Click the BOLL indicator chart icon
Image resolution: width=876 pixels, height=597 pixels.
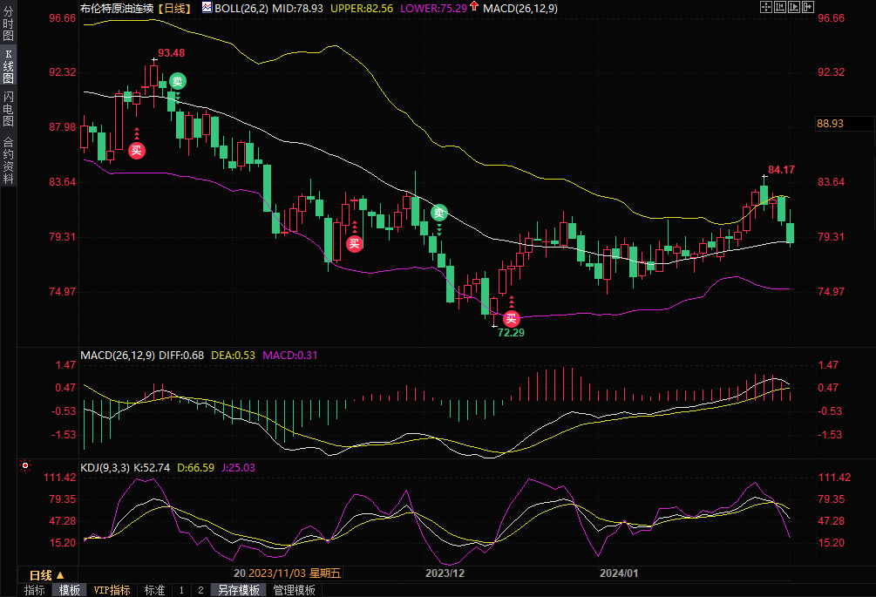(x=206, y=7)
